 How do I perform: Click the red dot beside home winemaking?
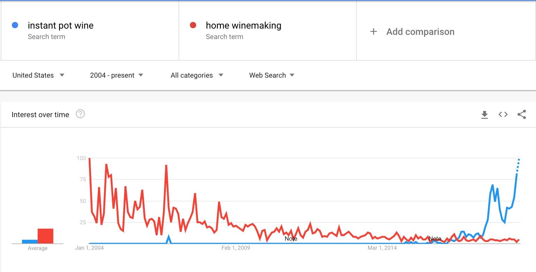(x=193, y=25)
